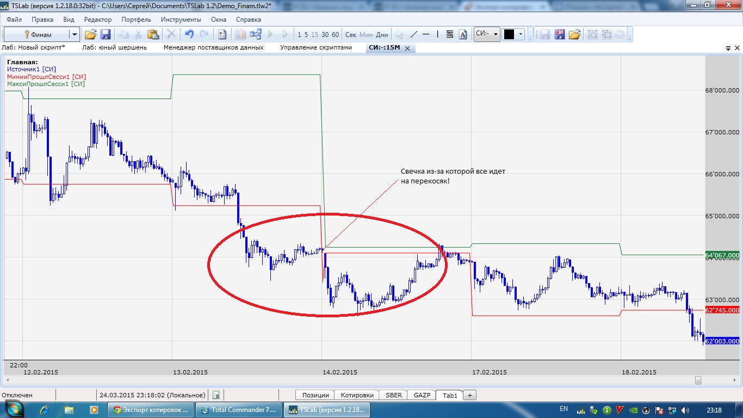Open the document tabs list dropdown
This screenshot has width=743, height=418.
[729, 48]
